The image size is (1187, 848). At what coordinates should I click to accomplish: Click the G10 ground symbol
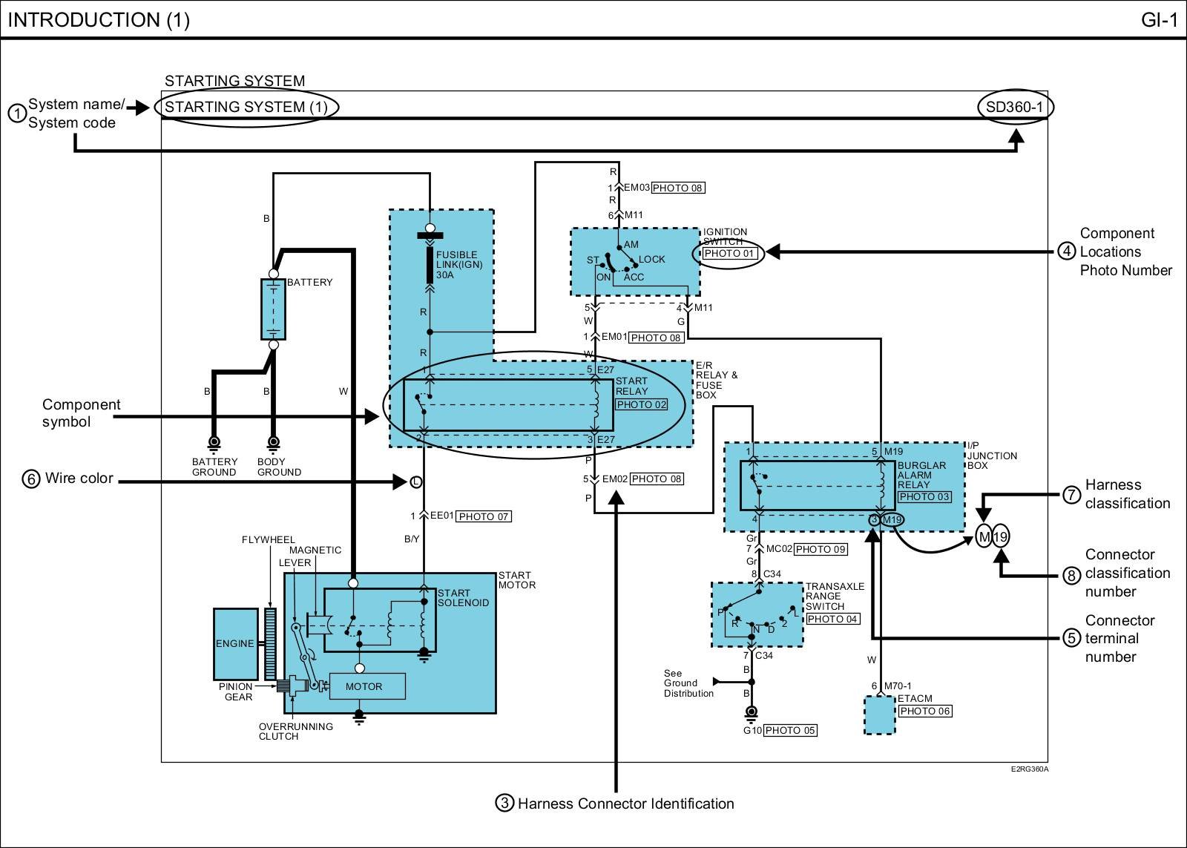(751, 713)
